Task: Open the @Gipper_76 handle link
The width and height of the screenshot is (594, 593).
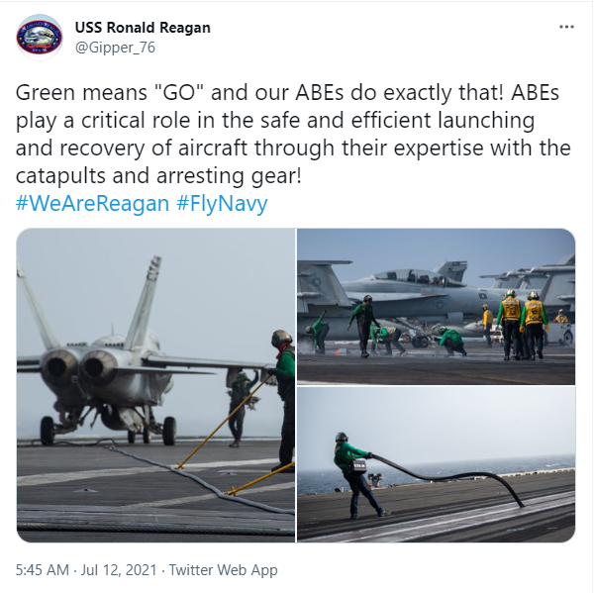Action: 115,48
